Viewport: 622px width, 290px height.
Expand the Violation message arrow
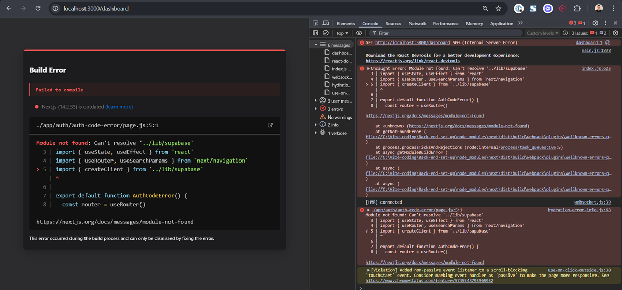coord(369,270)
